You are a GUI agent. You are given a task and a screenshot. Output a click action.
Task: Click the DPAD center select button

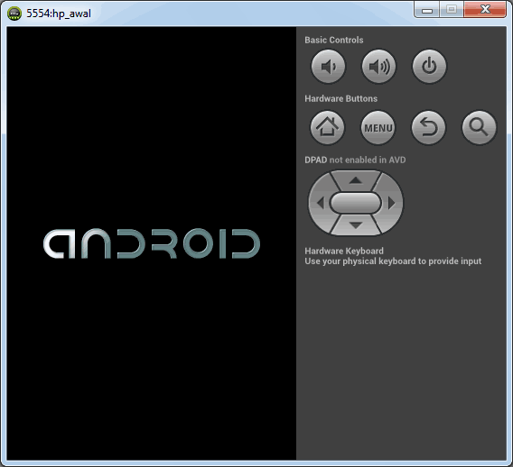tap(356, 203)
